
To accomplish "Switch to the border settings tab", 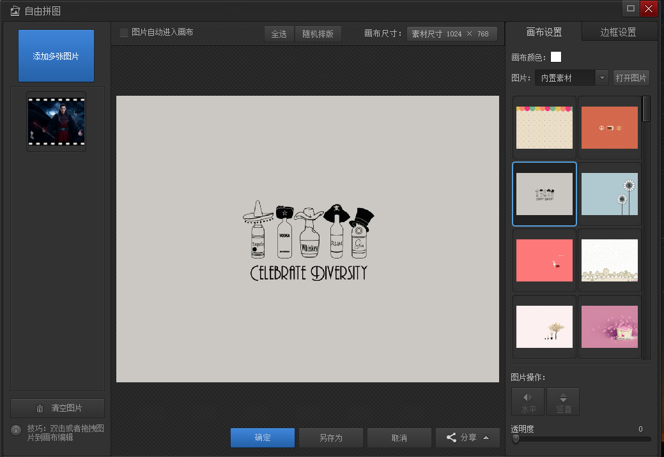I will [618, 32].
